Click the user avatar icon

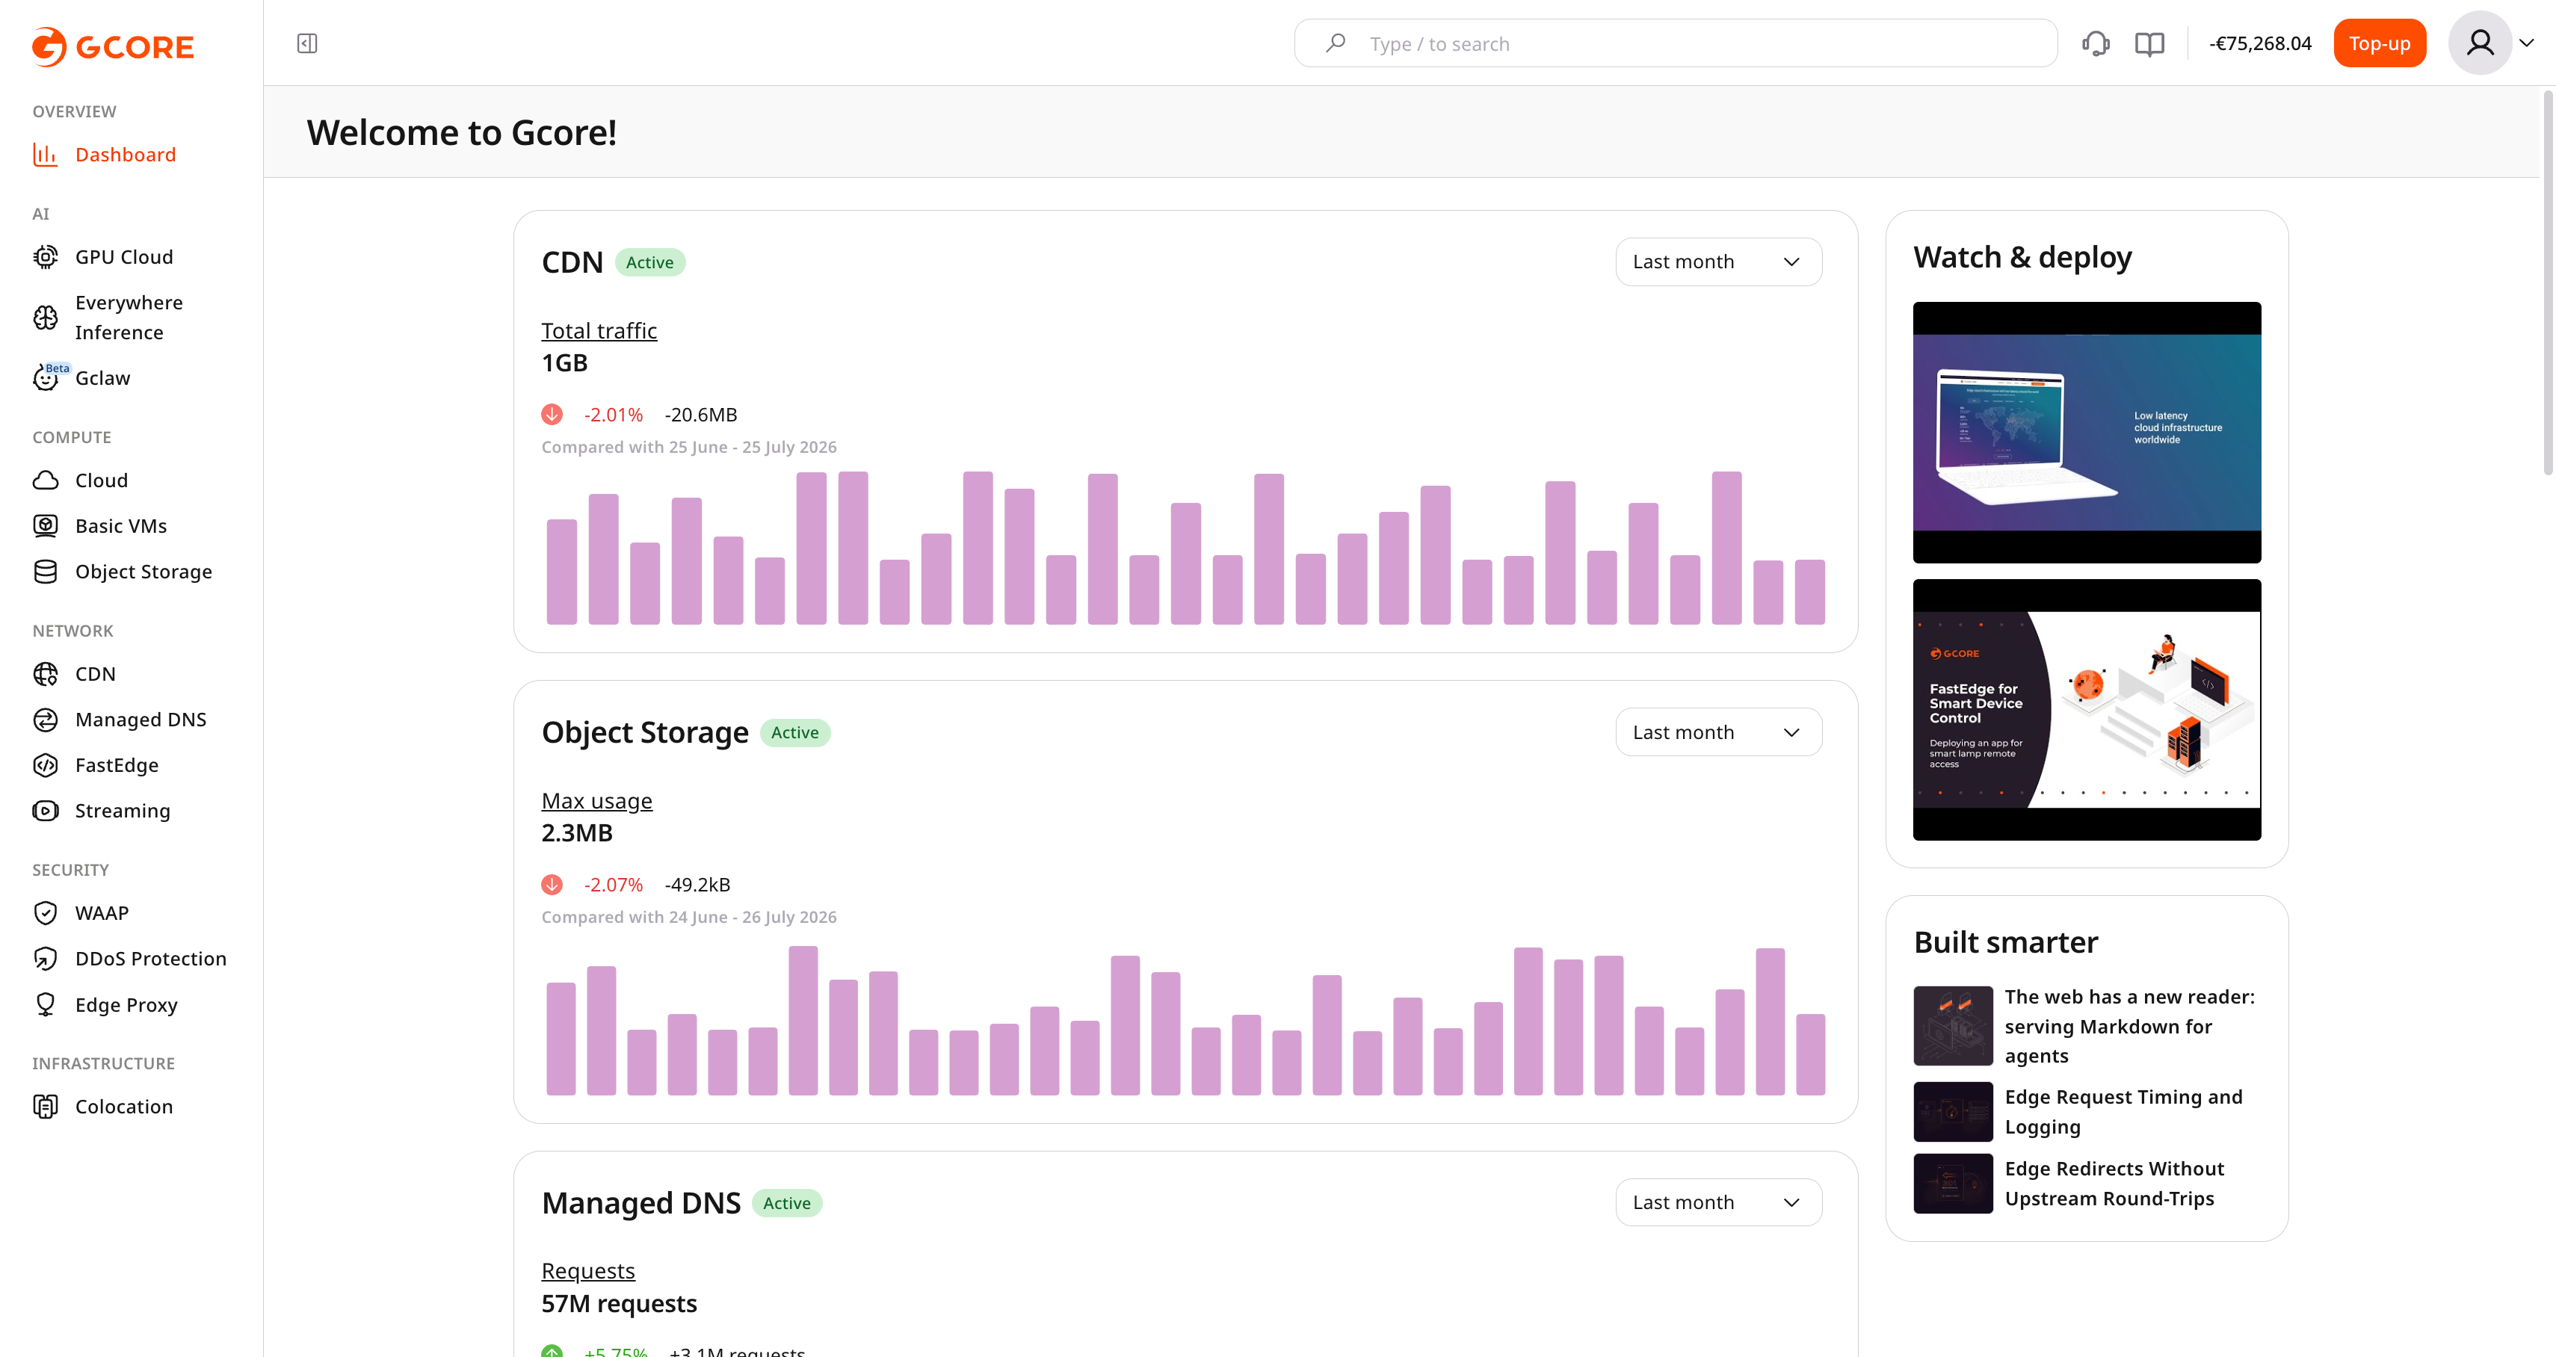(2480, 43)
